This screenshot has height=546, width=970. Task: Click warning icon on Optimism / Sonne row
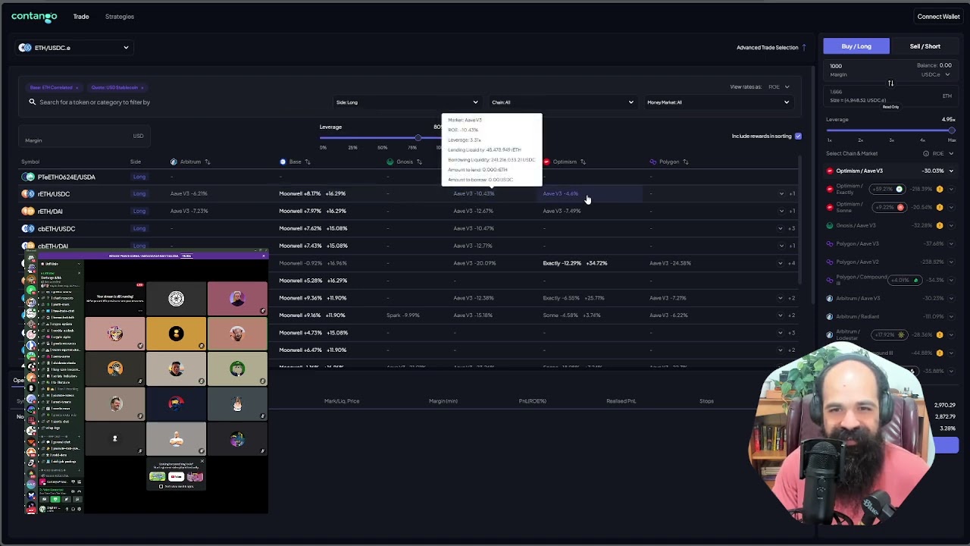coord(940,207)
